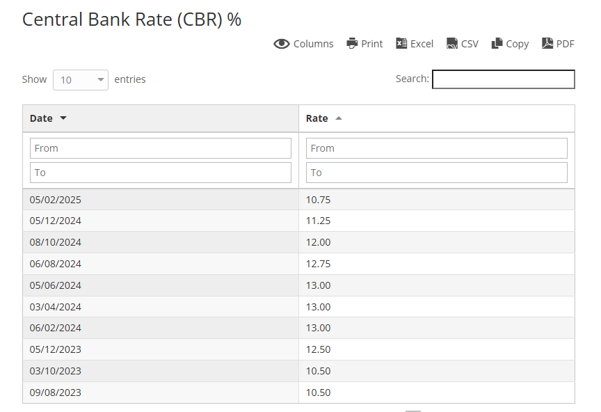
Task: Select rate cell in 03/10/2023 row
Action: point(437,371)
